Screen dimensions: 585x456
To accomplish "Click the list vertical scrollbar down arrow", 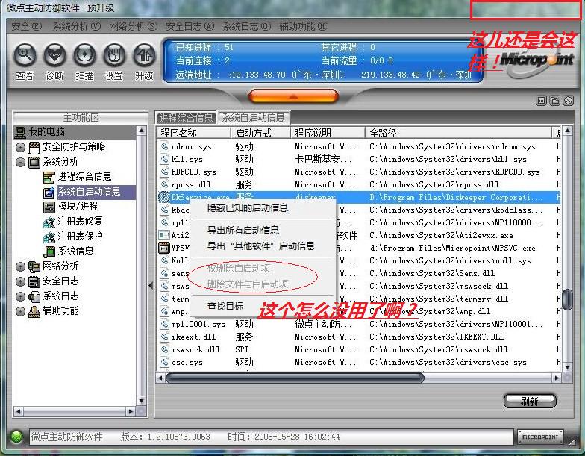I will coord(567,367).
